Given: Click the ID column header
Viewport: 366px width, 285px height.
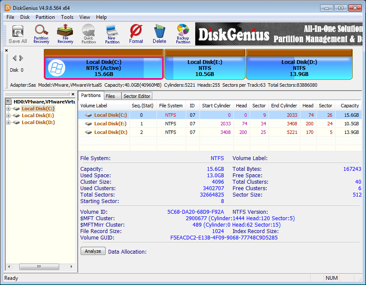Looking at the screenshot, I should [192, 106].
